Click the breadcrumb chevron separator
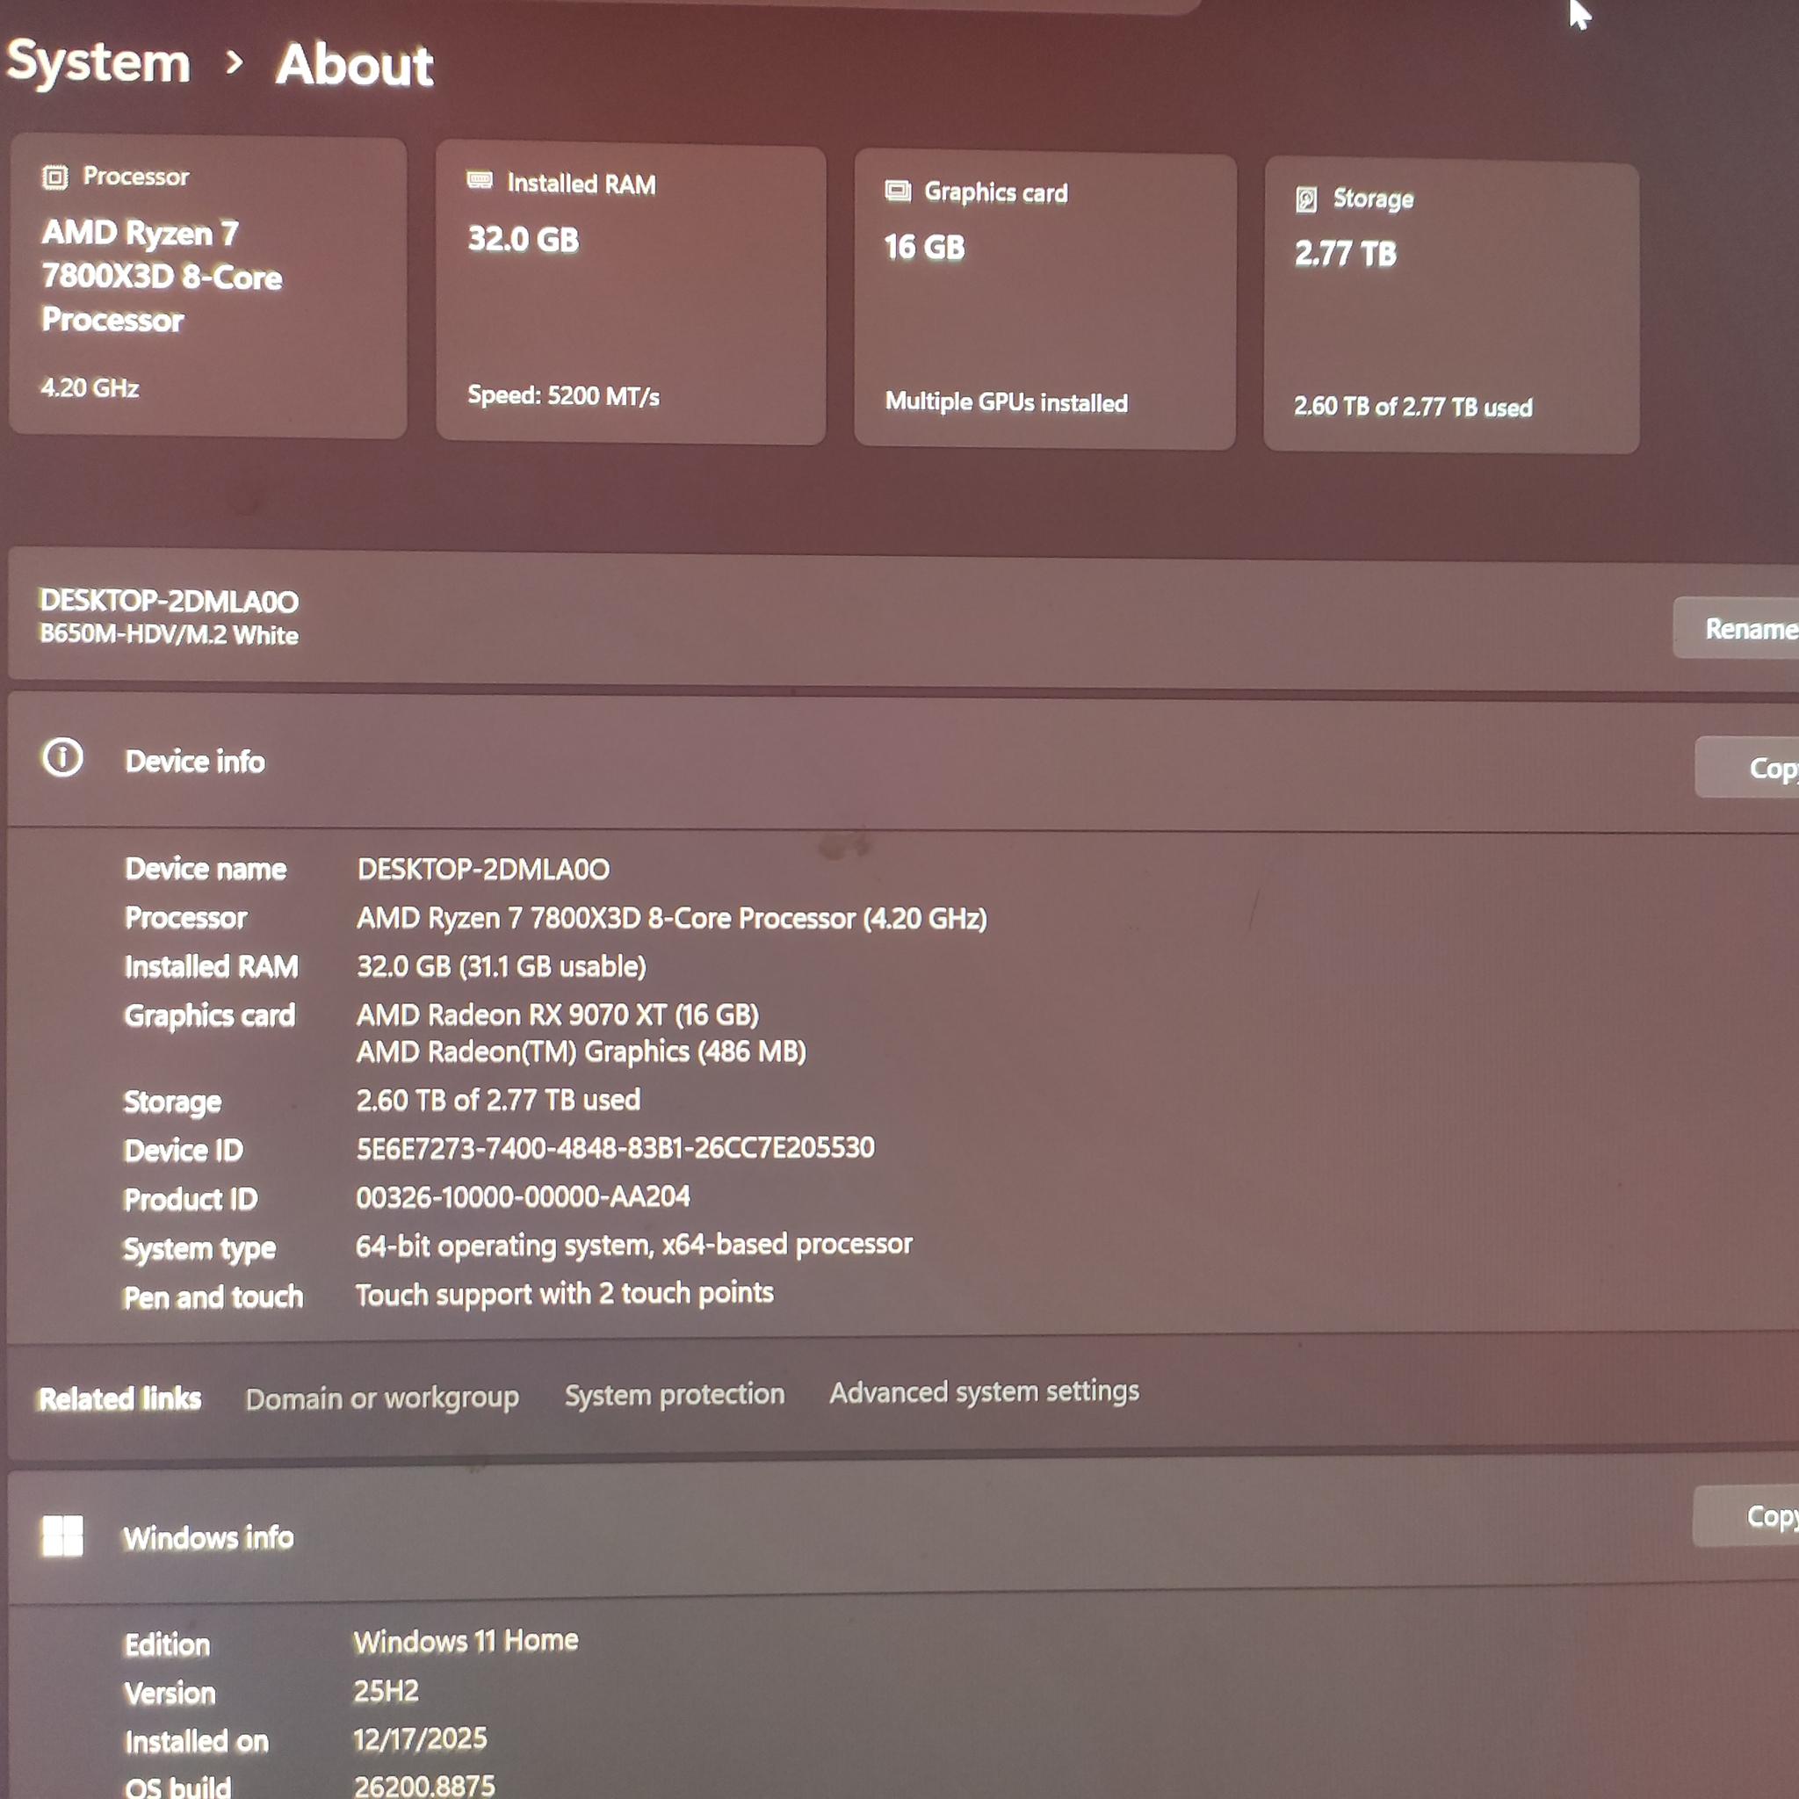 pyautogui.click(x=235, y=63)
